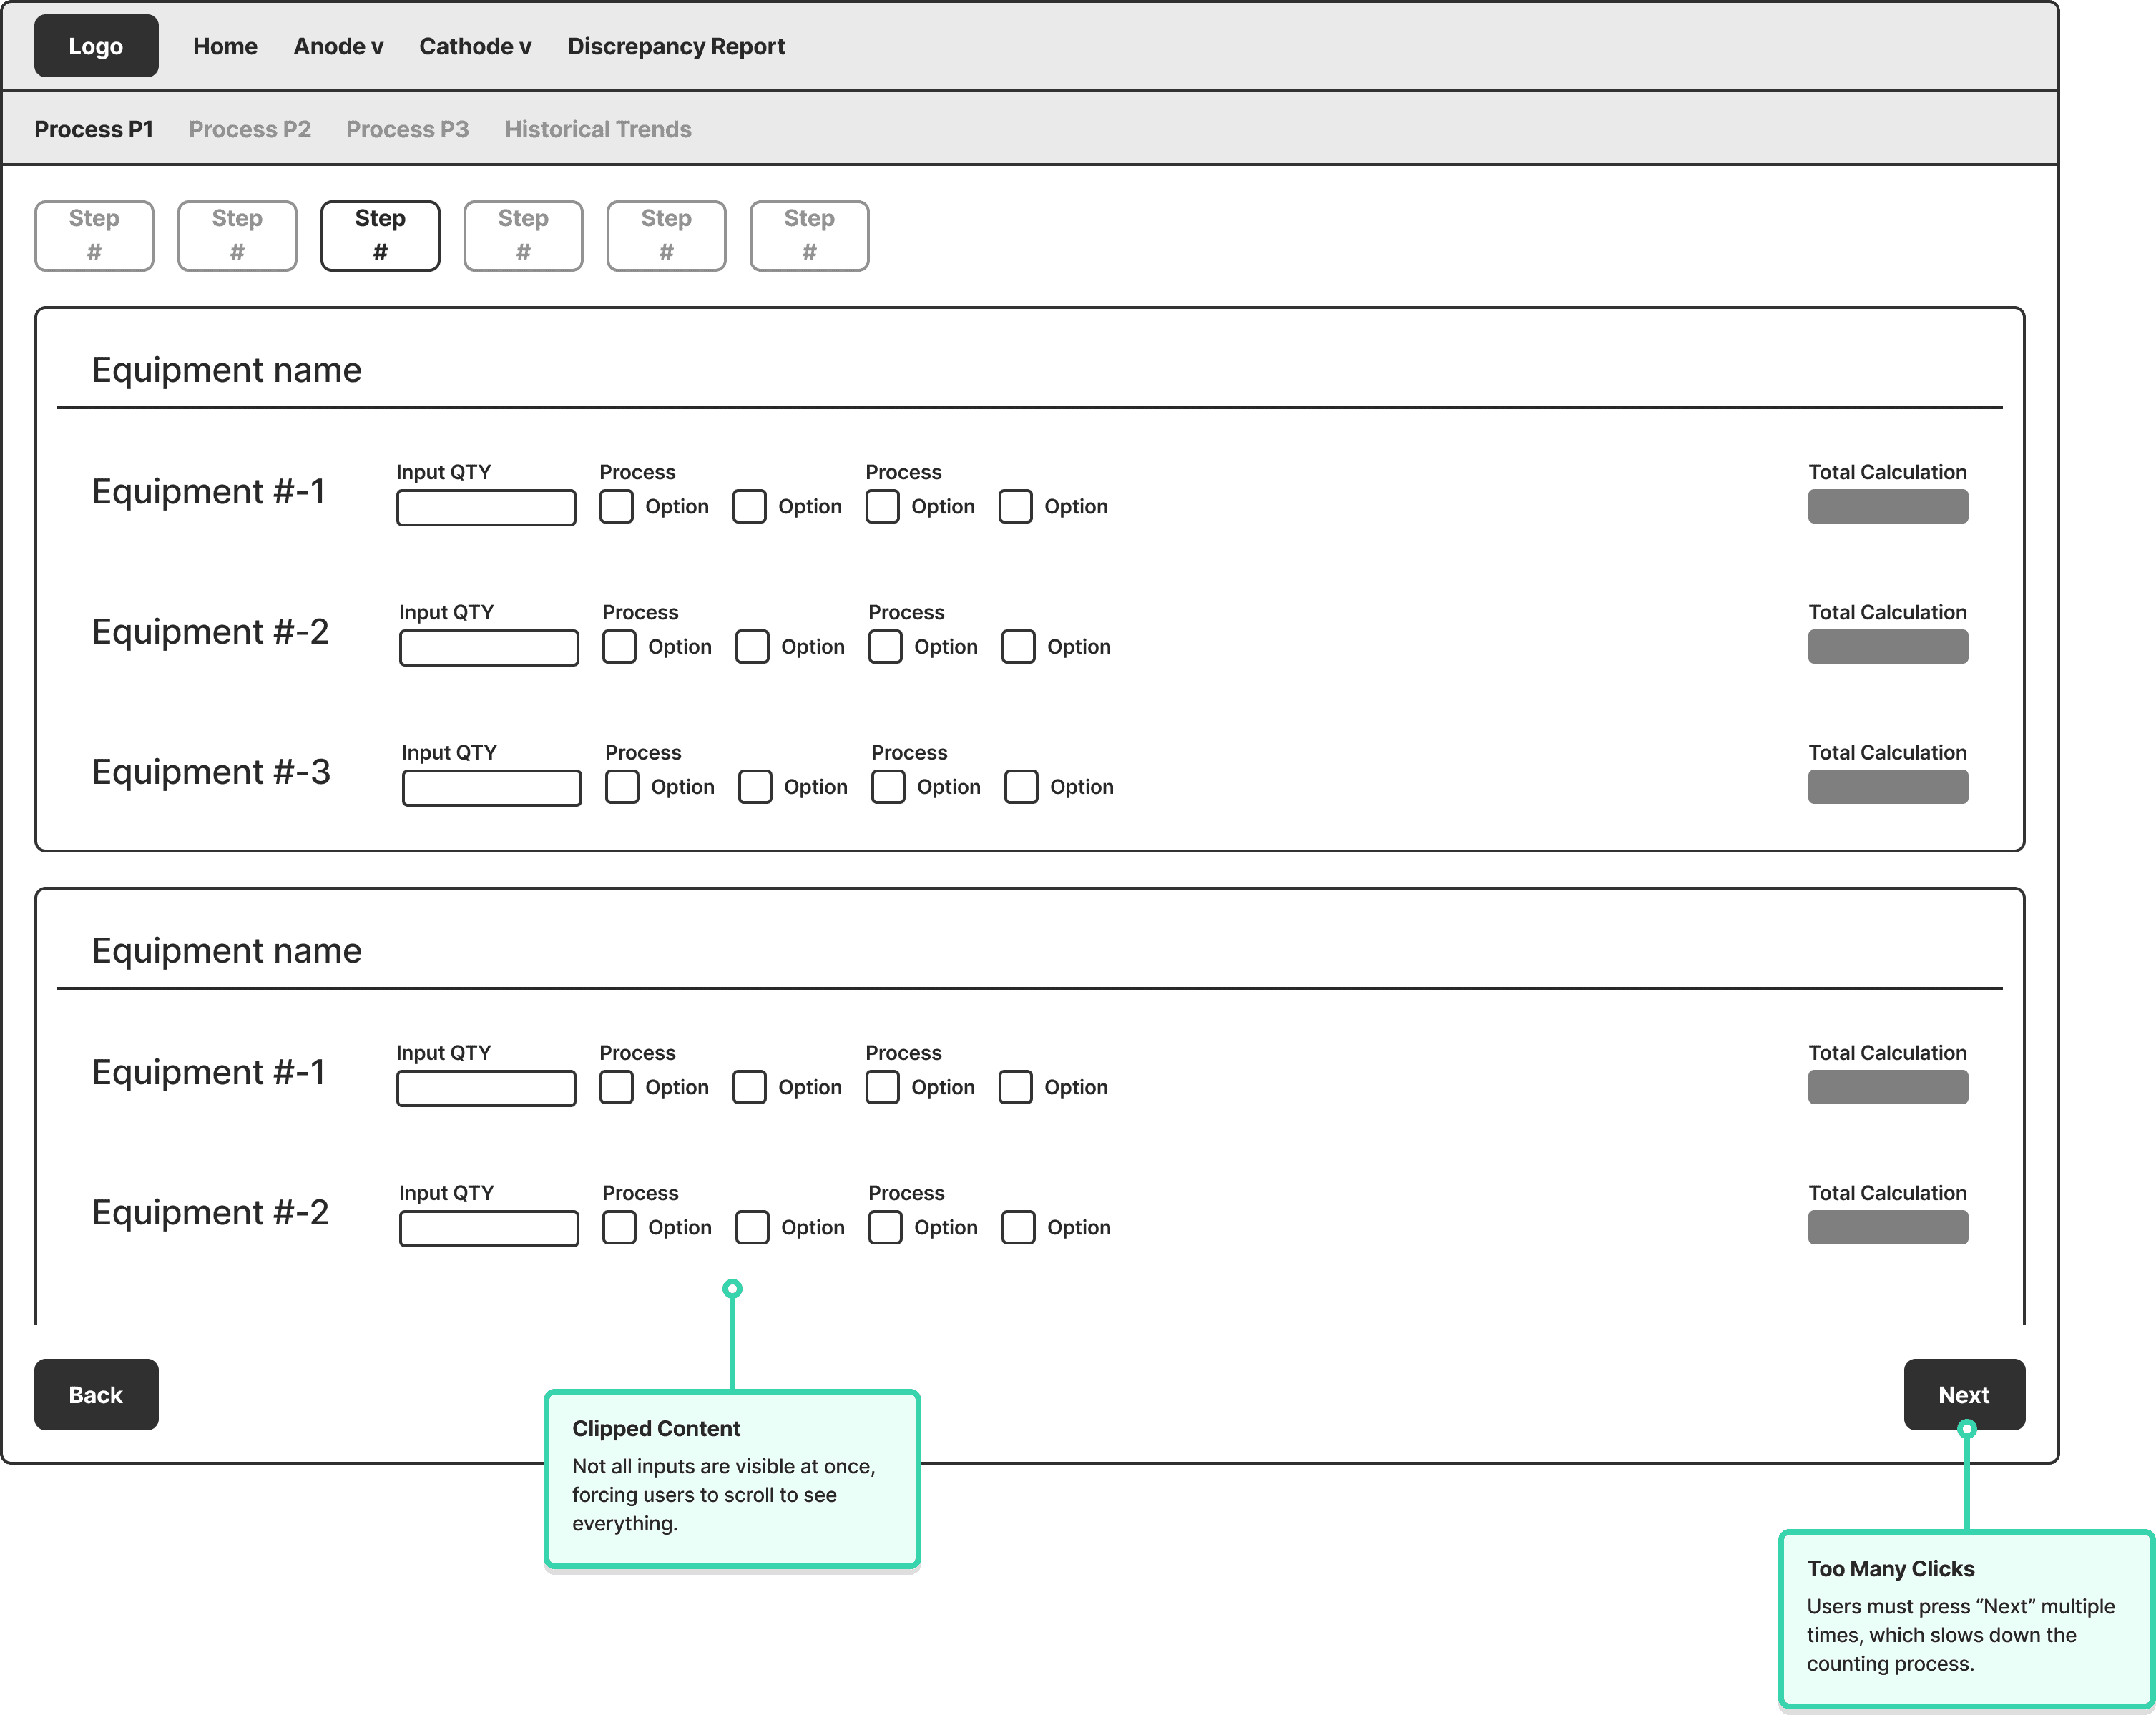
Task: Open the Historical Trends tab
Action: click(597, 129)
